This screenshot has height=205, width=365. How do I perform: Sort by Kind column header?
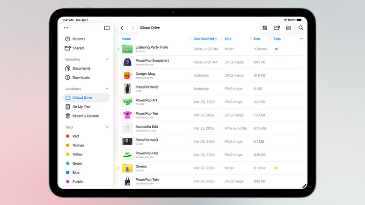pos(228,39)
